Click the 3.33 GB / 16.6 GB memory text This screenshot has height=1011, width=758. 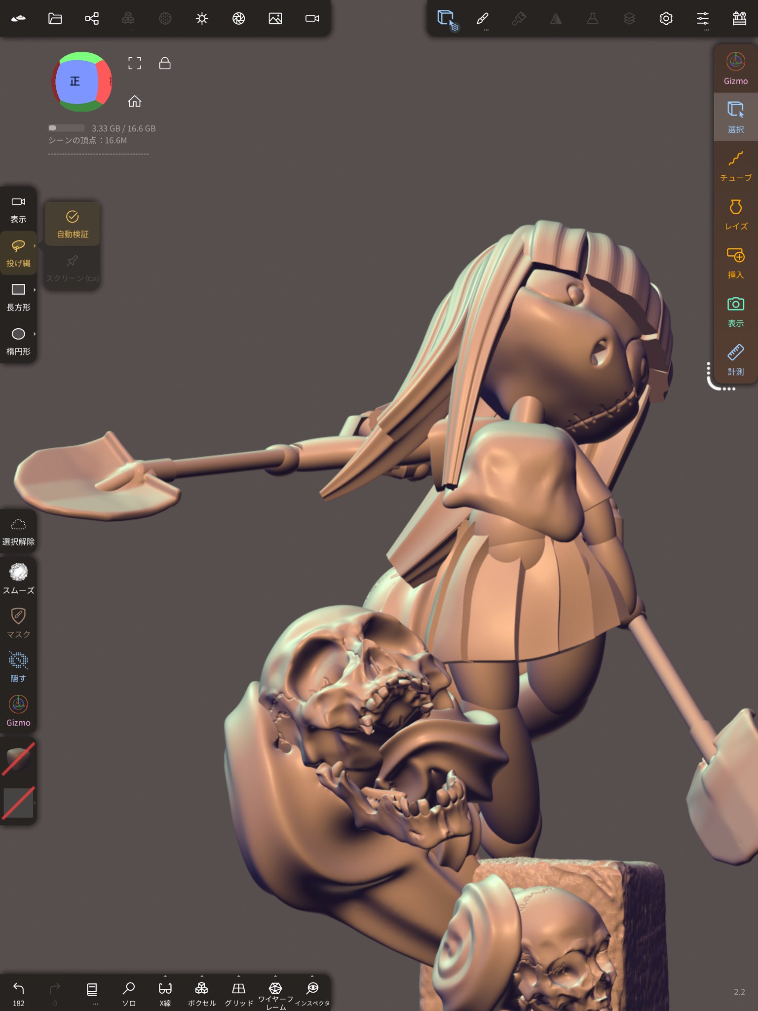click(x=123, y=128)
